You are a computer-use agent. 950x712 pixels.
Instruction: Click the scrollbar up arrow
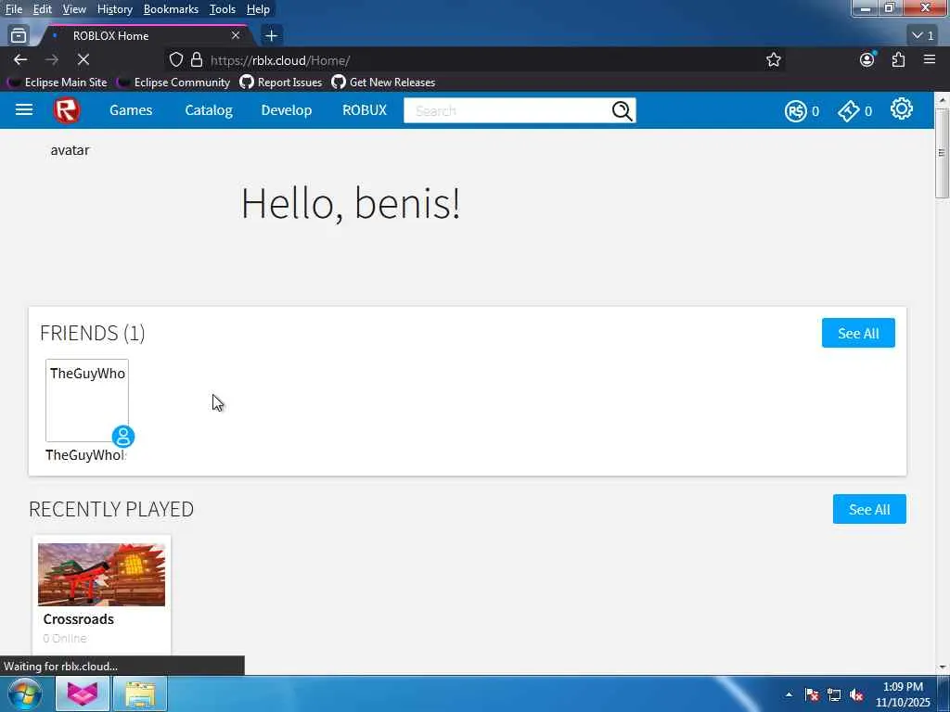click(942, 98)
